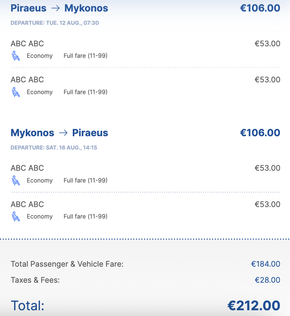The width and height of the screenshot is (290, 316).
Task: Click first outbound passenger name ABC ABC
Action: coord(27,44)
